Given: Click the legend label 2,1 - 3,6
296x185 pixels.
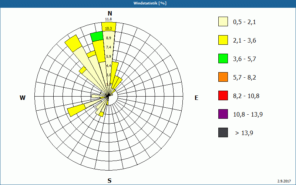Looking at the screenshot, I should [x=245, y=41].
